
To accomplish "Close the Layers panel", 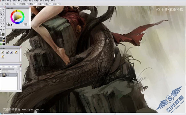I will [x=21, y=65].
